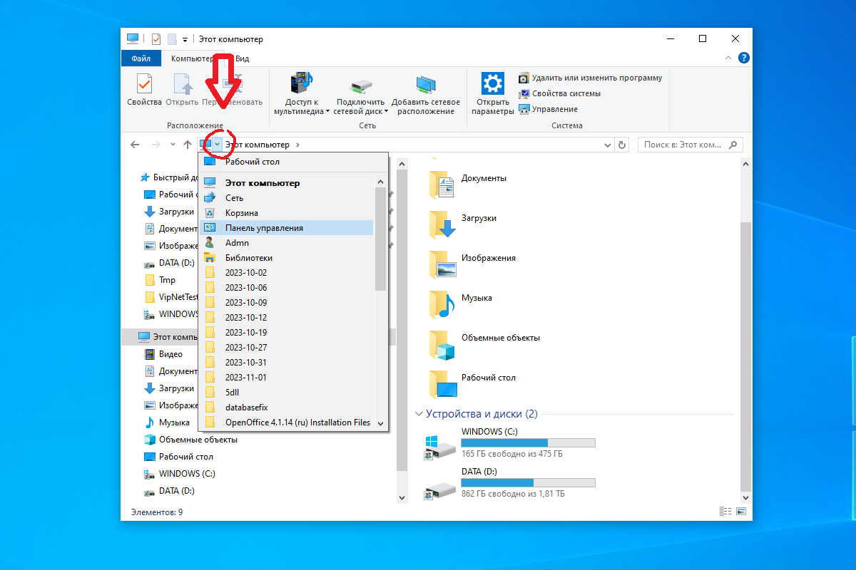Switch to the Вид ribbon tab
Image resolution: width=856 pixels, height=570 pixels.
click(243, 58)
